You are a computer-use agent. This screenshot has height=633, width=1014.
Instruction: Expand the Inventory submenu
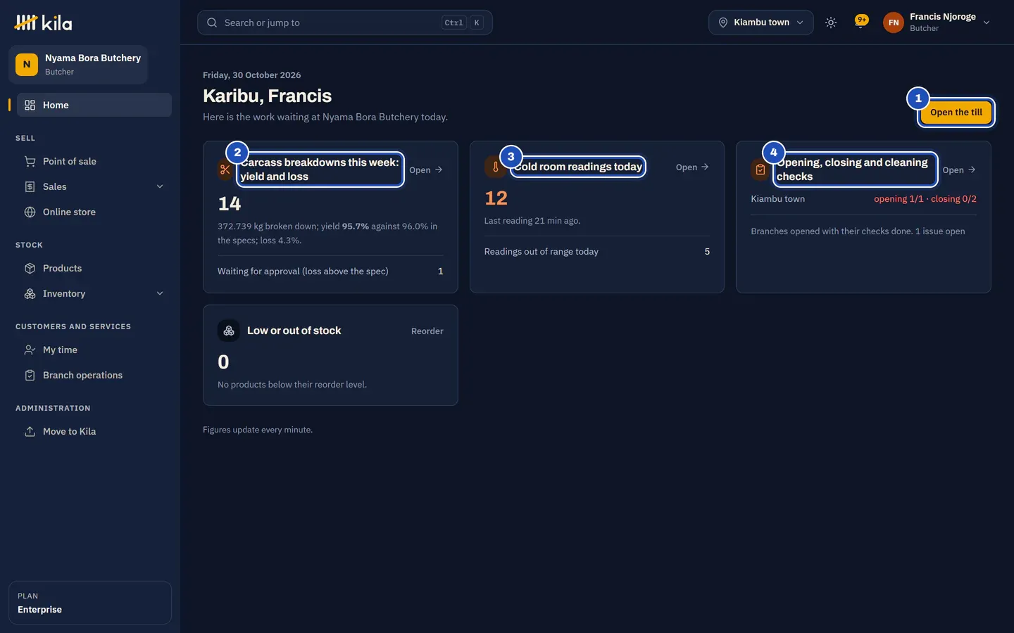point(160,293)
